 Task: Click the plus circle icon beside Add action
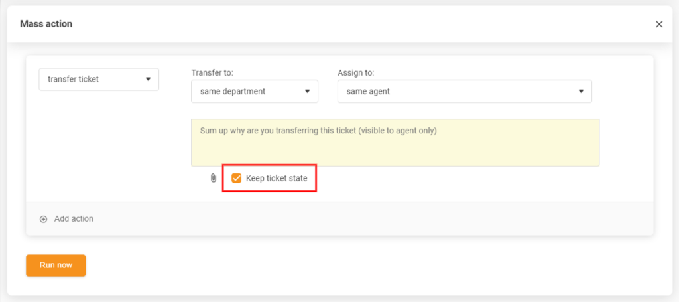pos(44,219)
